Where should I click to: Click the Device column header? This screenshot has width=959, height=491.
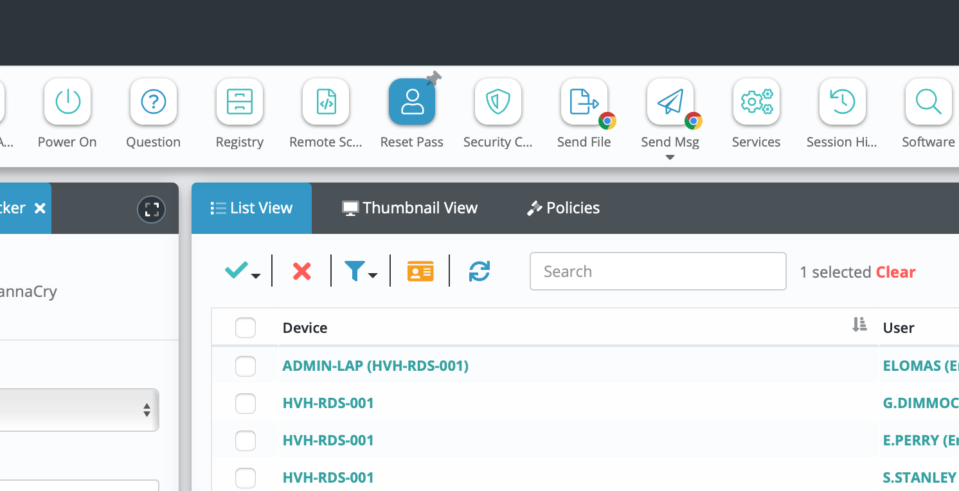[305, 328]
